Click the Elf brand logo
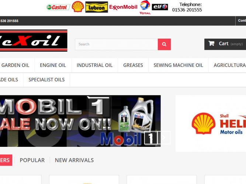This screenshot has width=246, height=184. 160,7
